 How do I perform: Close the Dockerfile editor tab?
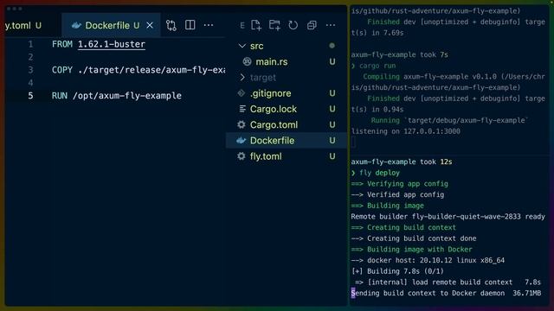[x=150, y=25]
